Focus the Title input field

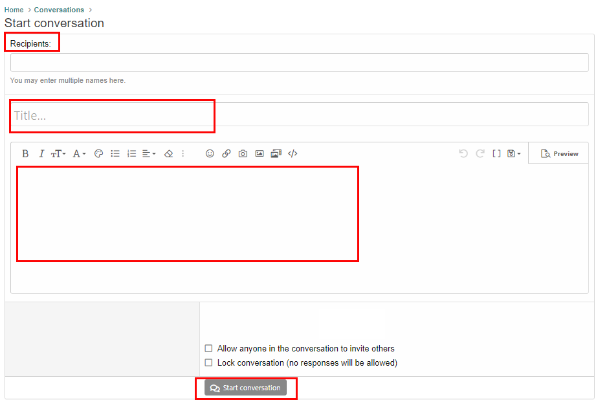tap(300, 115)
